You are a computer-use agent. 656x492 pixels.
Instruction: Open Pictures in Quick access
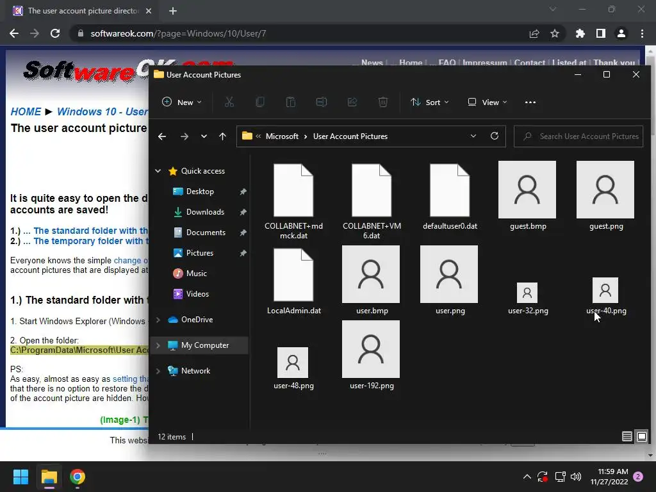pyautogui.click(x=200, y=252)
